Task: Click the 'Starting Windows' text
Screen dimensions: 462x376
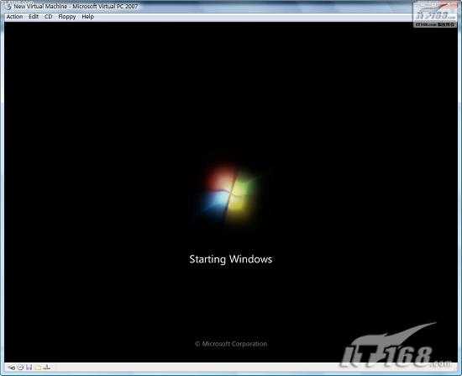Action: pyautogui.click(x=231, y=259)
